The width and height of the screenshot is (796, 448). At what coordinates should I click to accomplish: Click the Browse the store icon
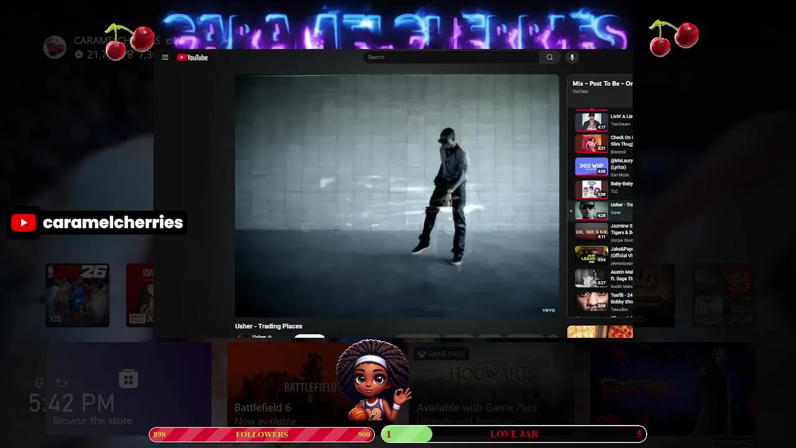point(128,379)
